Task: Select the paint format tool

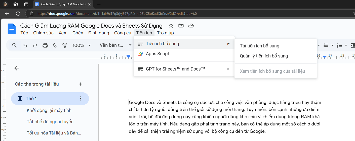Action: coord(65,45)
